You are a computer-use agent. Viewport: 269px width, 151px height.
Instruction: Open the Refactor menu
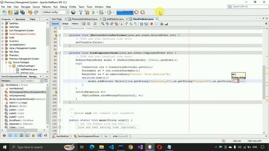[x=47, y=7]
